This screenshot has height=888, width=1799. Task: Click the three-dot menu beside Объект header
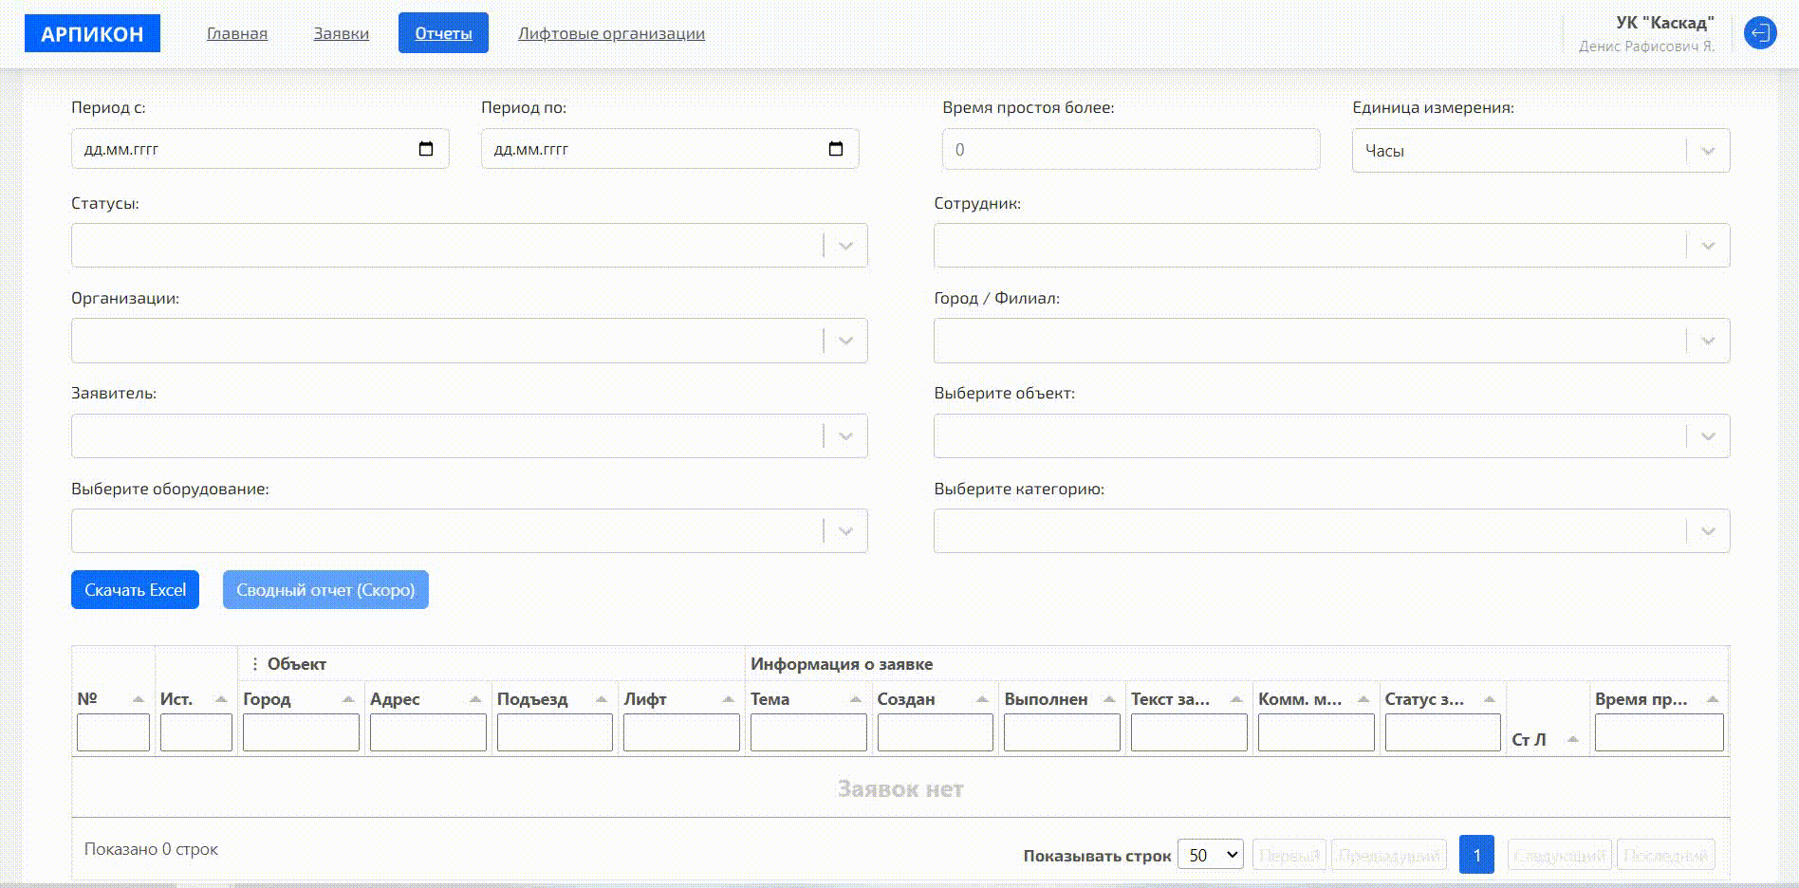[x=254, y=664]
